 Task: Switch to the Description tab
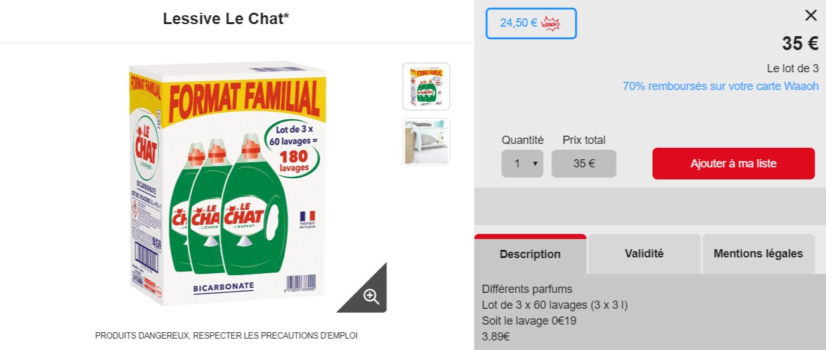click(530, 254)
